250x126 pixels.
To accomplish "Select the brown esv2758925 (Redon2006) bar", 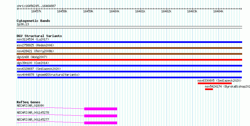I will (129, 48).
